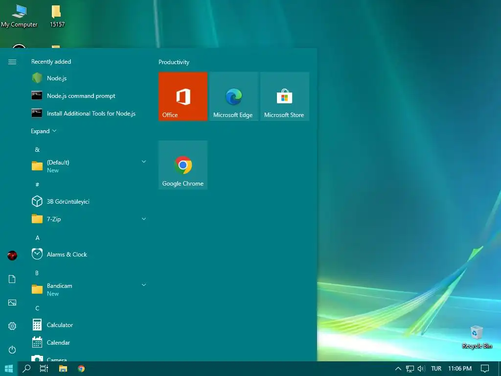Click the & section header

37,150
